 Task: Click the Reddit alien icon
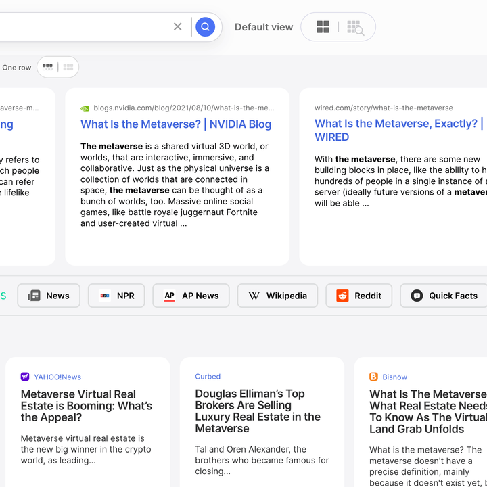[x=342, y=296]
